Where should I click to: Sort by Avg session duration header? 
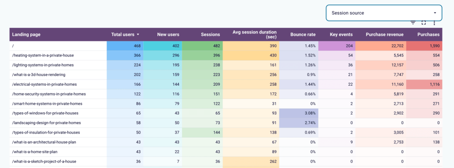tap(254, 34)
